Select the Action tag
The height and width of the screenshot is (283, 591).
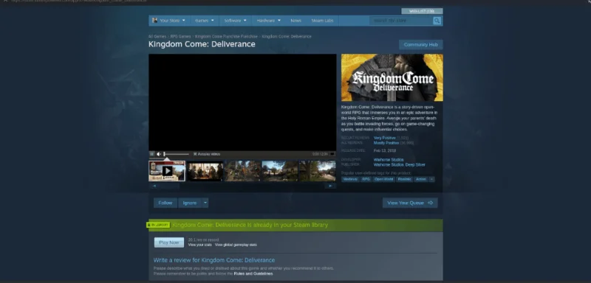pos(420,179)
